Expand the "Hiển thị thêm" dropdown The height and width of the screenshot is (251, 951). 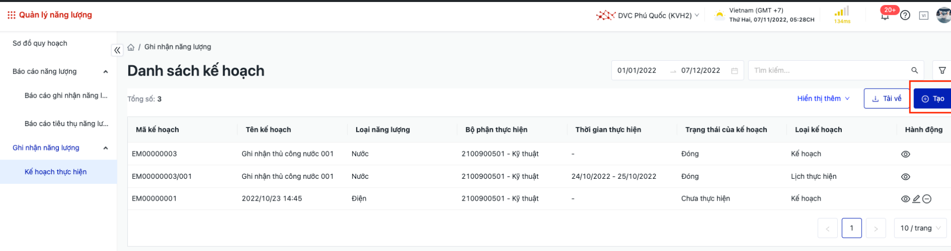tap(823, 99)
